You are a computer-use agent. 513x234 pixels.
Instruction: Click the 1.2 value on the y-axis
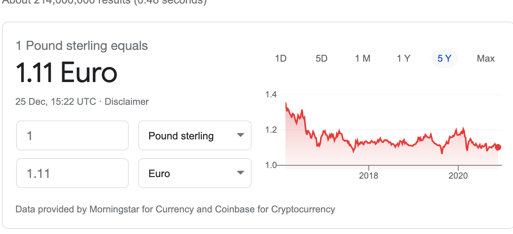(271, 130)
